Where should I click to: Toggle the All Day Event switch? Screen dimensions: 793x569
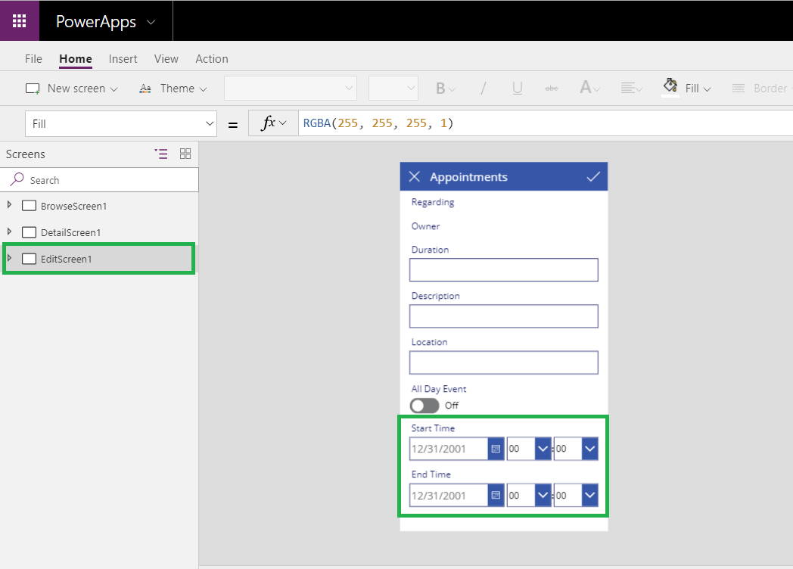click(424, 406)
